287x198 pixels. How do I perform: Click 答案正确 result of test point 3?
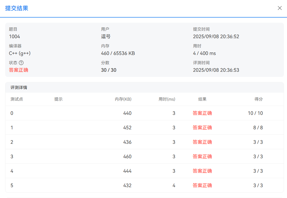click(202, 156)
